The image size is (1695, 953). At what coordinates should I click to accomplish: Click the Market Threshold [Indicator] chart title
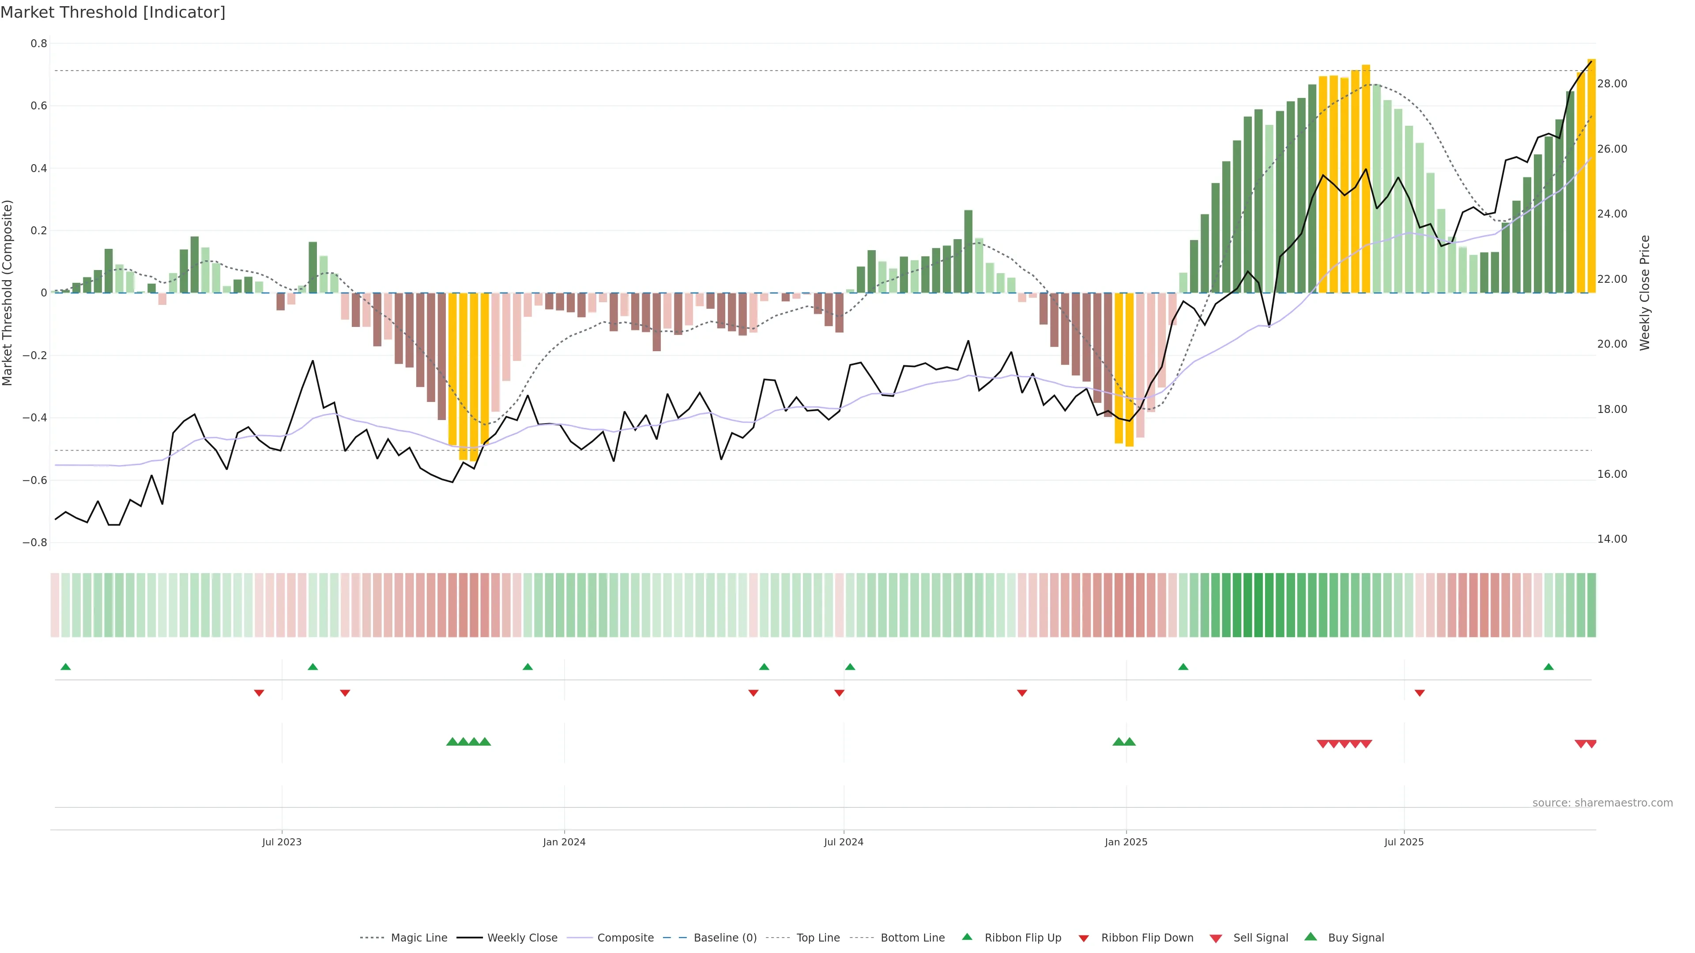113,12
